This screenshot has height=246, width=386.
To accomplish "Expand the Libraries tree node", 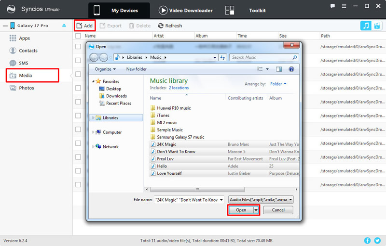I will click(x=93, y=118).
